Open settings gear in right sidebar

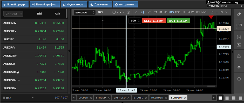click(x=239, y=67)
